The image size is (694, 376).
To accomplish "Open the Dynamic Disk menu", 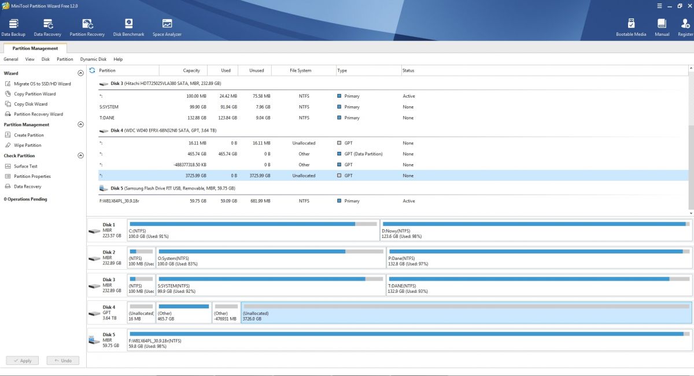I will pyautogui.click(x=93, y=59).
